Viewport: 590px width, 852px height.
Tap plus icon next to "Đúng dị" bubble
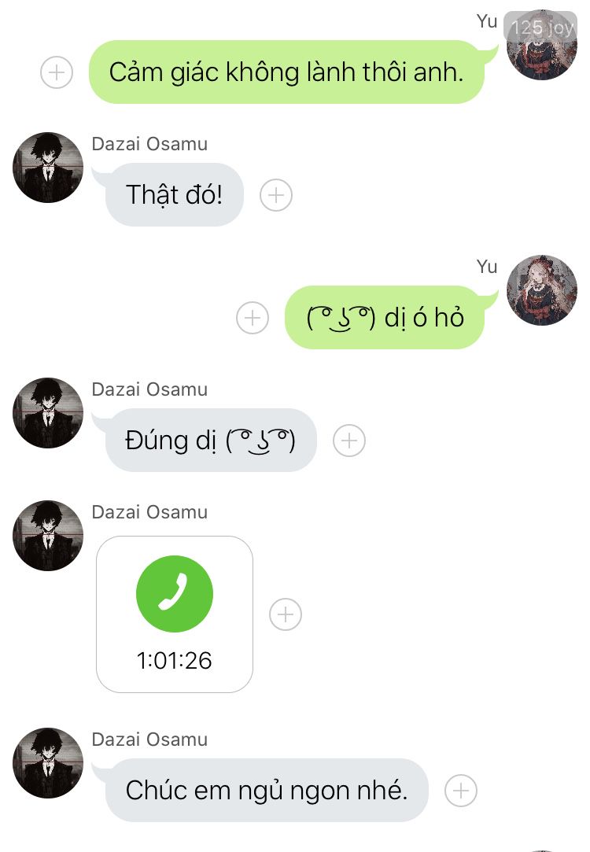pyautogui.click(x=349, y=441)
